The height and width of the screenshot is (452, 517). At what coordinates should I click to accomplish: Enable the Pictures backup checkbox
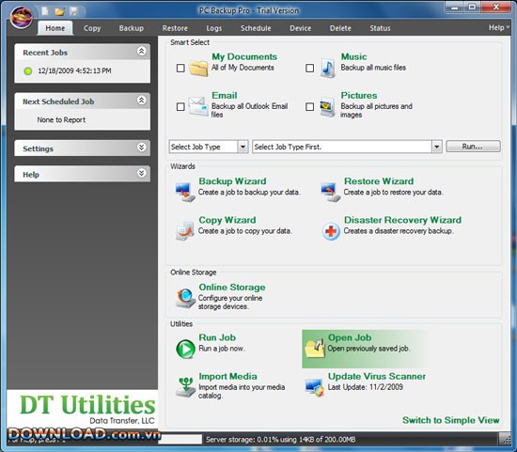click(309, 107)
